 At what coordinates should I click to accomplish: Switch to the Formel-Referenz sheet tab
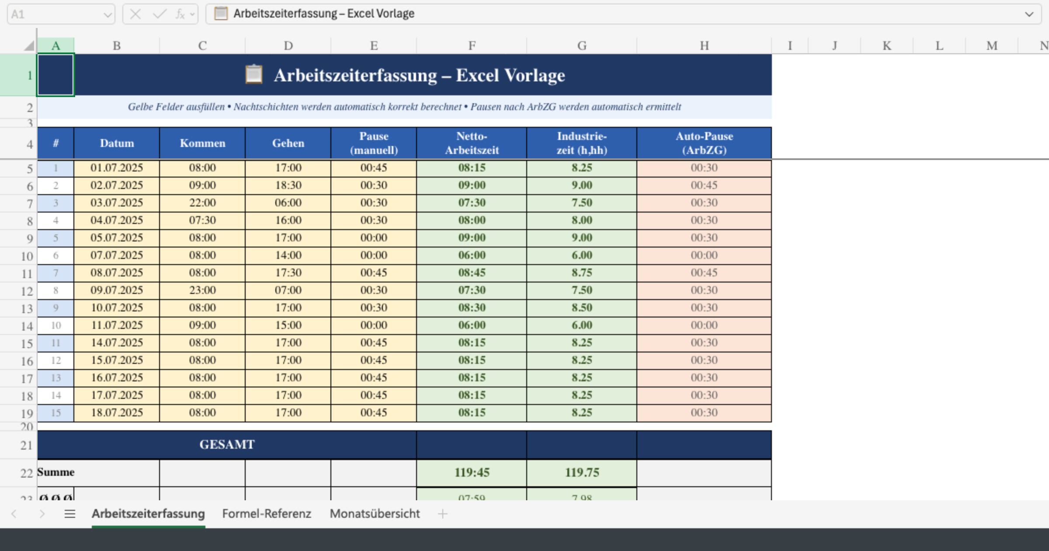[x=267, y=514]
